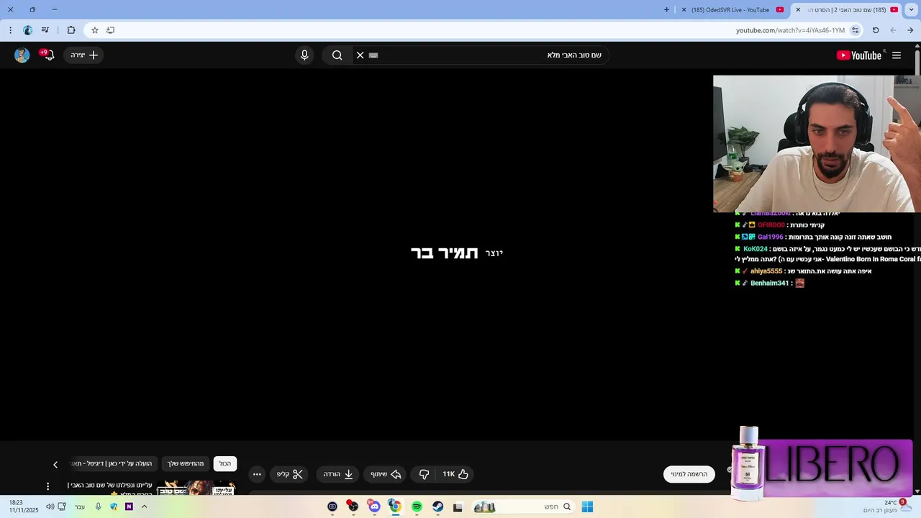Open the YouTube hamburger guide menu
This screenshot has height=518, width=921.
[897, 55]
